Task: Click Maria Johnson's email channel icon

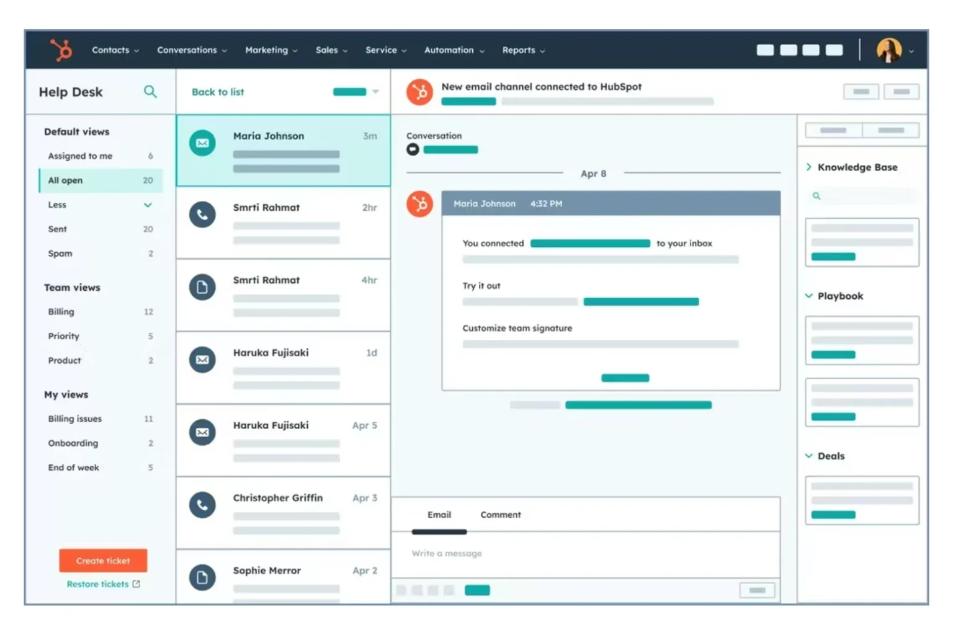Action: coord(202,143)
